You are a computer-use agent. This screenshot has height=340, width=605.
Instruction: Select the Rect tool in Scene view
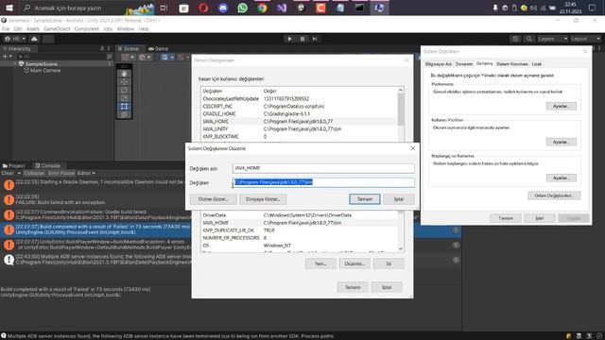click(x=124, y=107)
